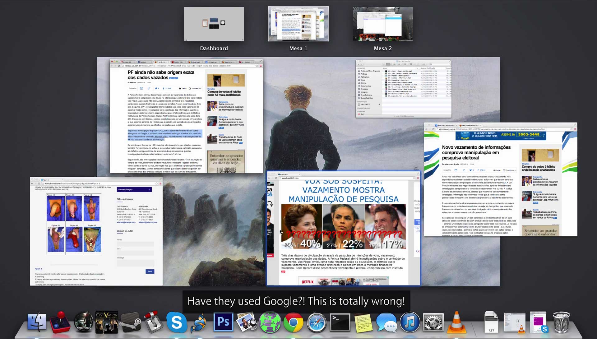The width and height of the screenshot is (597, 339).
Task: Launch Civilization game from dock
Action: tap(107, 323)
